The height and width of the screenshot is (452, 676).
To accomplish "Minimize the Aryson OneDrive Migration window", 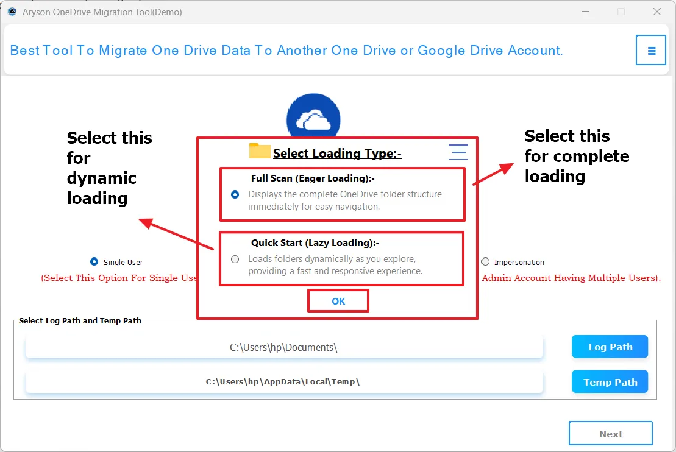I will (x=586, y=12).
